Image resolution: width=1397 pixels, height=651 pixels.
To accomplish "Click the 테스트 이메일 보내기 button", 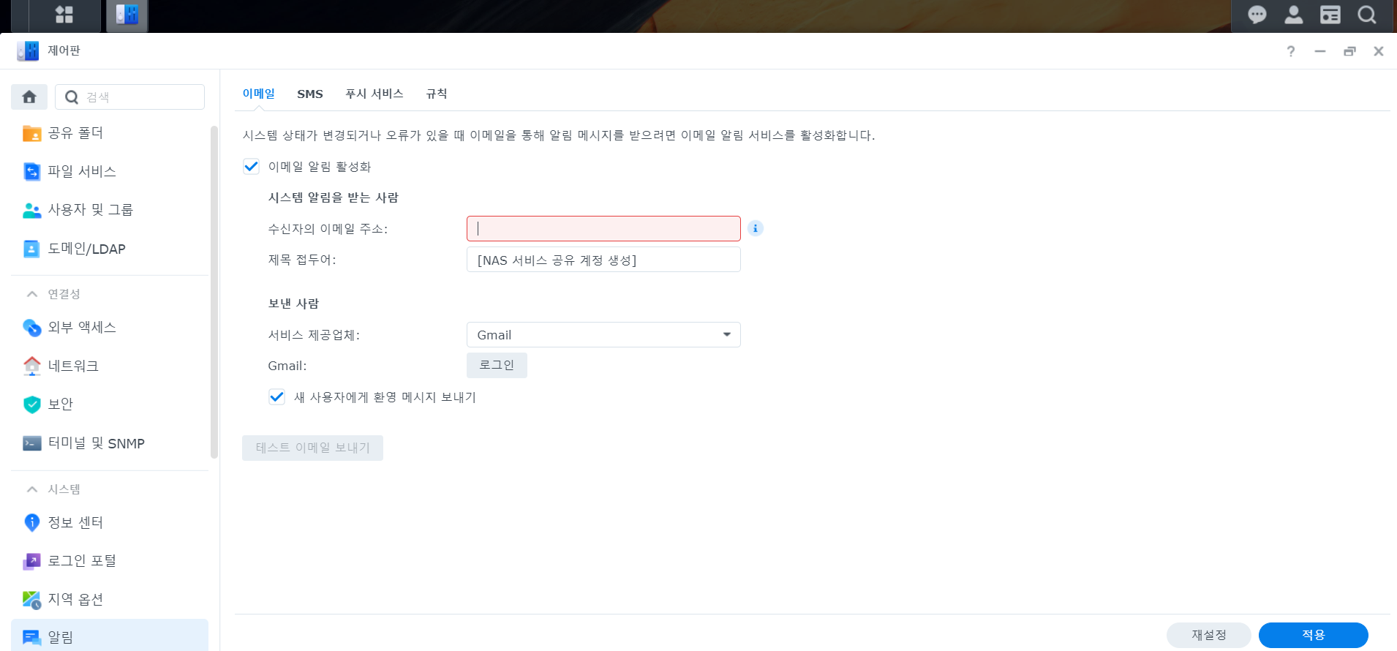I will (x=312, y=448).
